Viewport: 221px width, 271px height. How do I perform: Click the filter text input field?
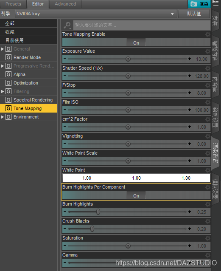click(142, 25)
